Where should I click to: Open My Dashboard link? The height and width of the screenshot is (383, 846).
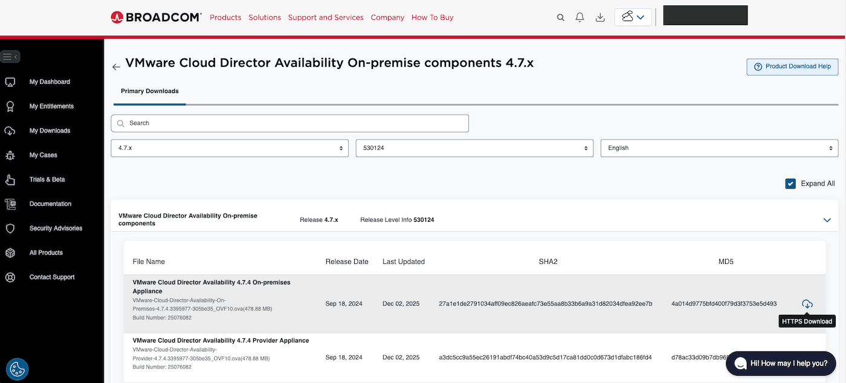[x=50, y=82]
